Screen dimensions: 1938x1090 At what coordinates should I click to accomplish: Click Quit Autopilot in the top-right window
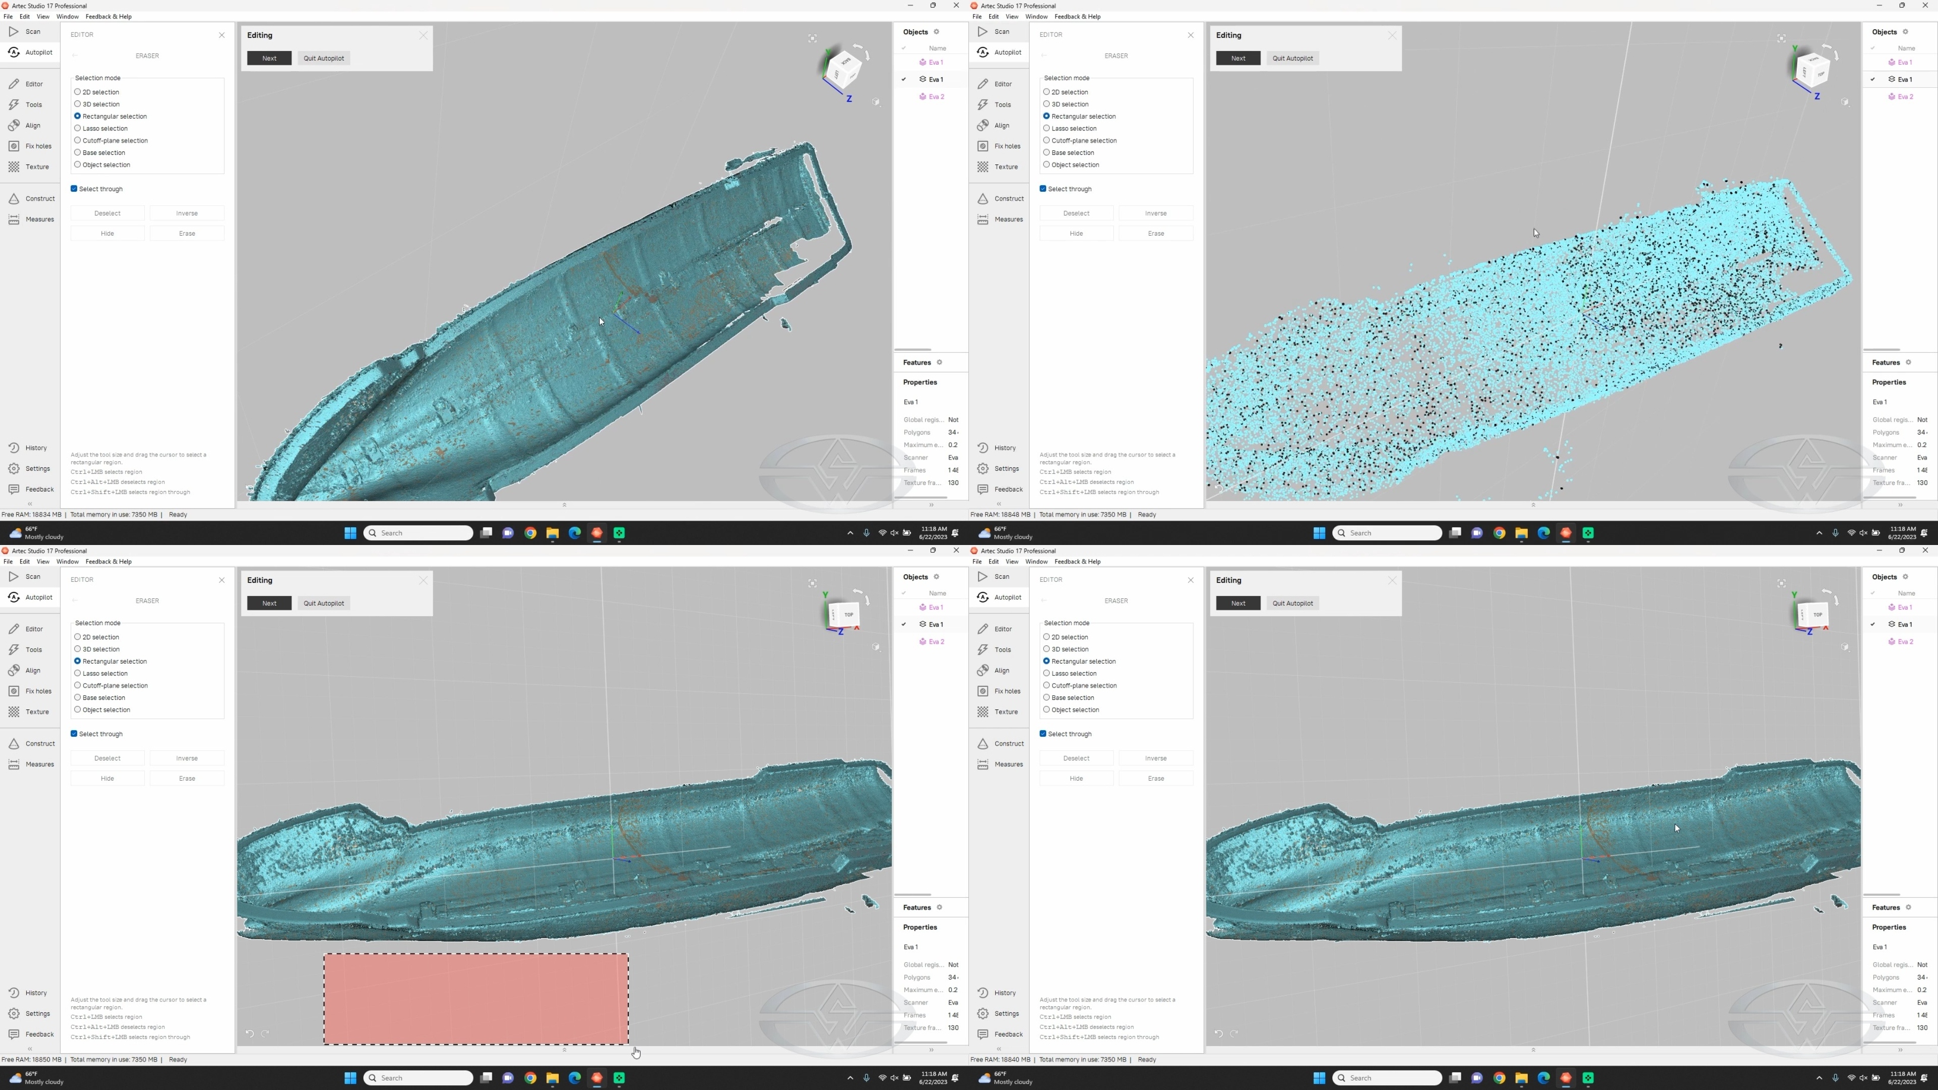(x=1293, y=58)
